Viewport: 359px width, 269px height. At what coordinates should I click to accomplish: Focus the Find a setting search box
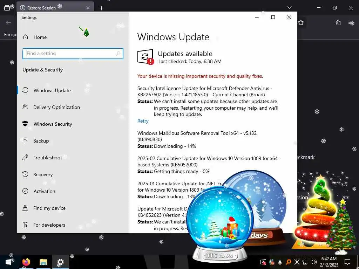(x=73, y=53)
